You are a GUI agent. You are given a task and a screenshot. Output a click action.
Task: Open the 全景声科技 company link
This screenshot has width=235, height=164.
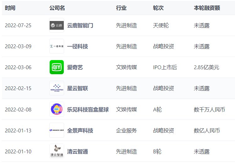pyautogui.click(x=80, y=131)
